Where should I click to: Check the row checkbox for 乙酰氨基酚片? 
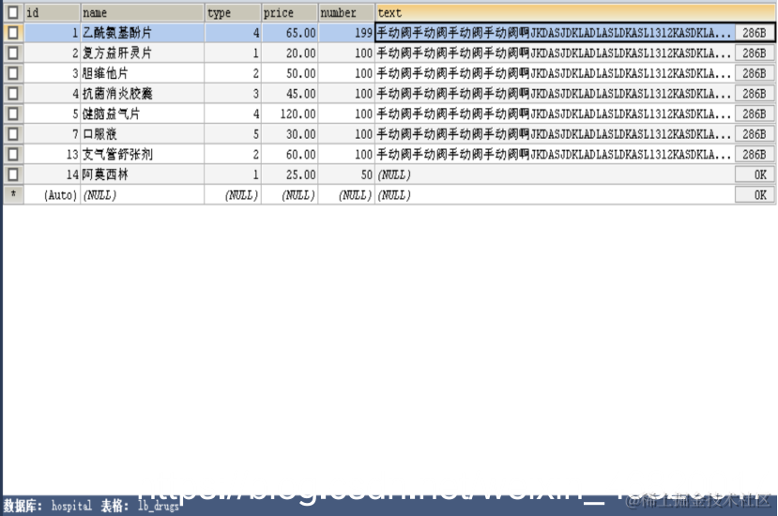coord(13,33)
